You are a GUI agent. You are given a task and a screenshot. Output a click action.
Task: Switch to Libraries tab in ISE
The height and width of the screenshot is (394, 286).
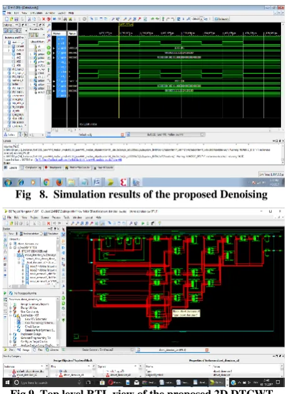coord(52,350)
